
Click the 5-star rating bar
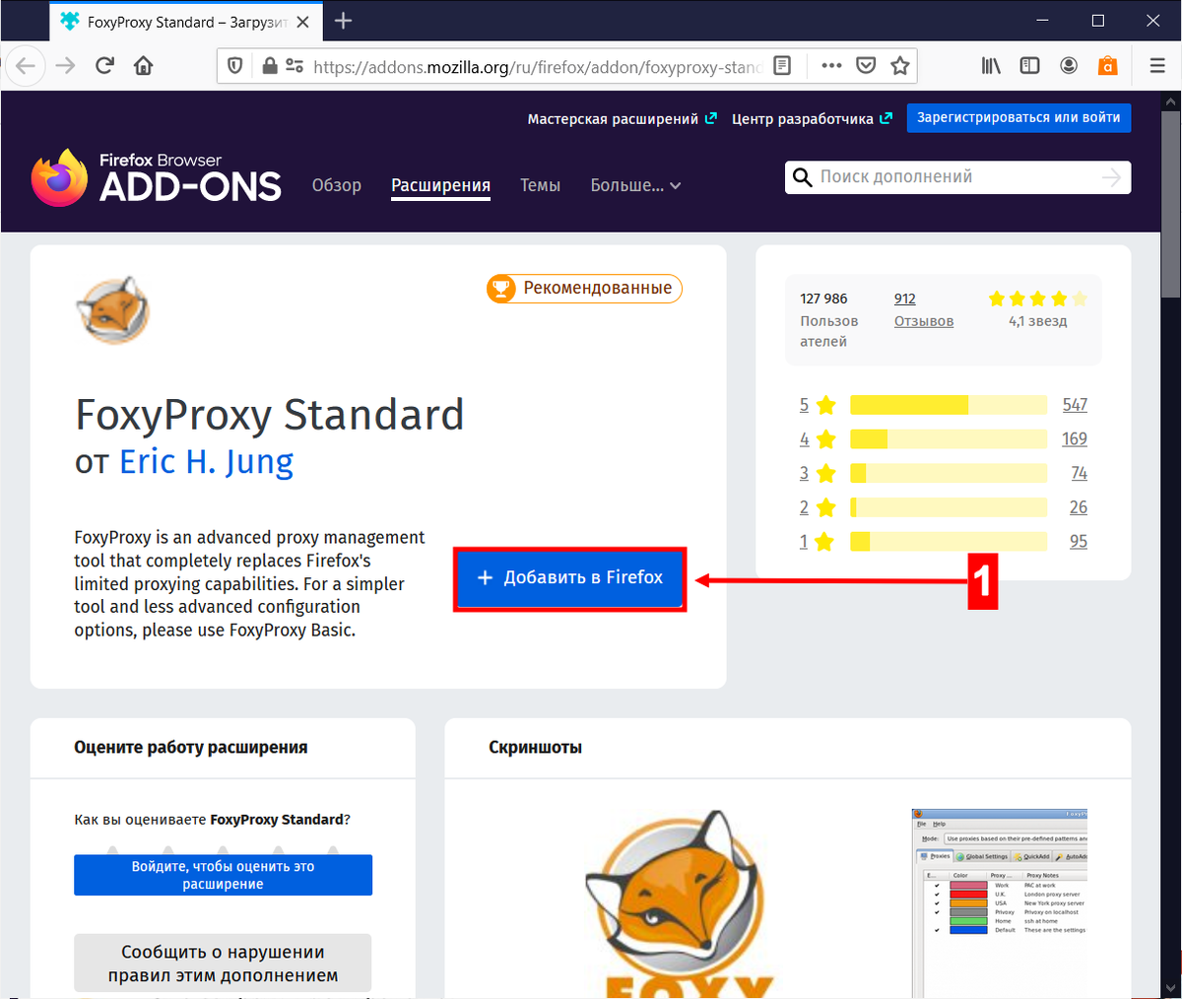[949, 405]
